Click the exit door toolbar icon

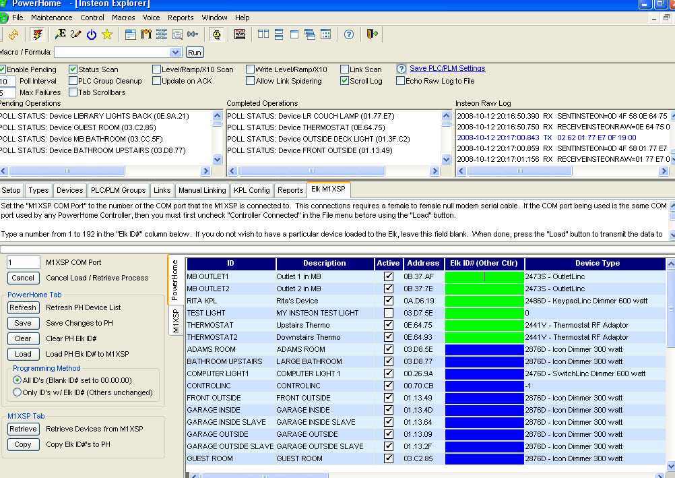(372, 34)
